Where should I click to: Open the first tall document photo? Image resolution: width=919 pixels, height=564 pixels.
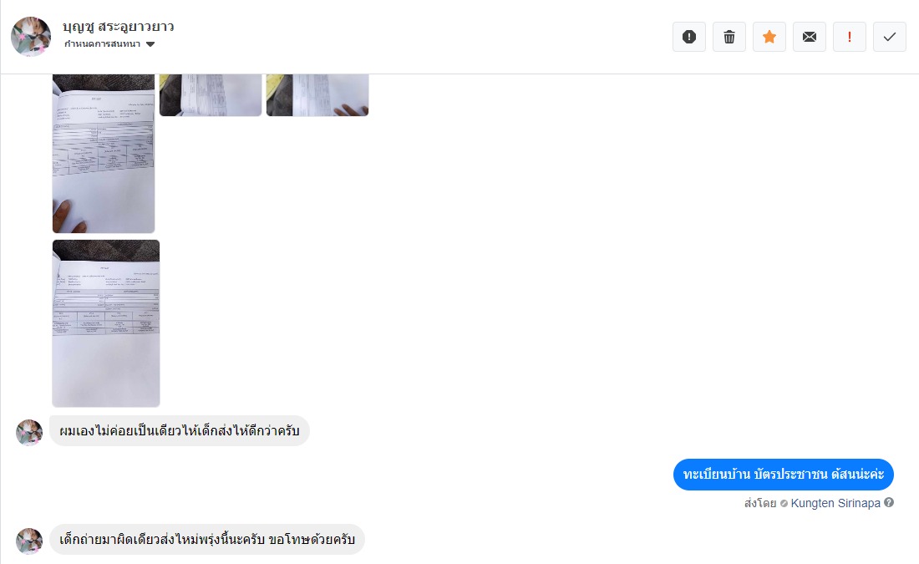pyautogui.click(x=104, y=154)
